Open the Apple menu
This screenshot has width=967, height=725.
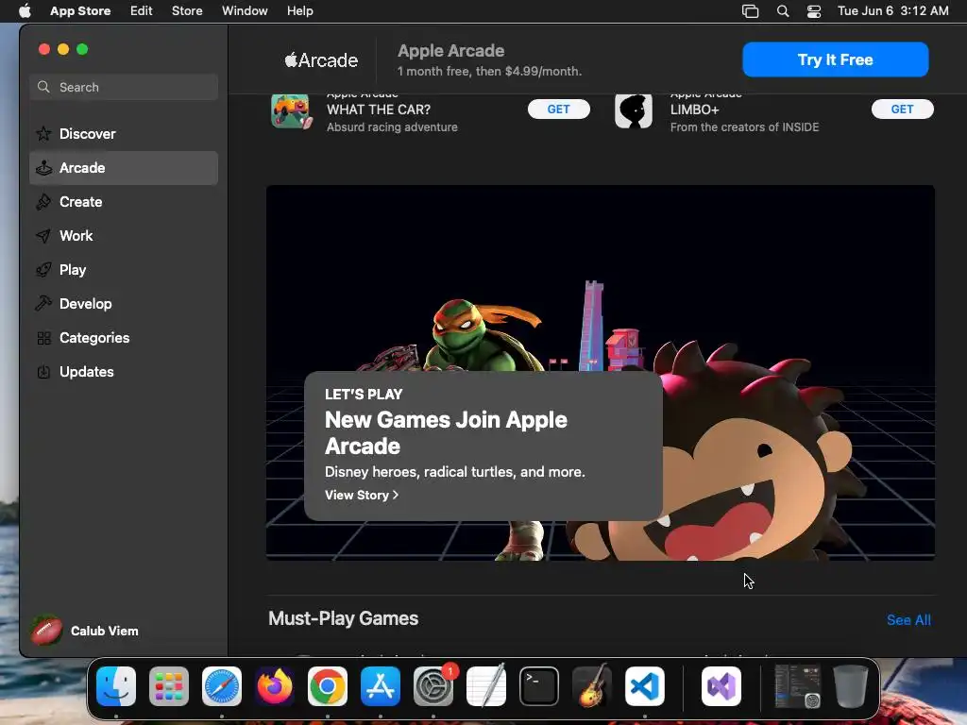[25, 11]
